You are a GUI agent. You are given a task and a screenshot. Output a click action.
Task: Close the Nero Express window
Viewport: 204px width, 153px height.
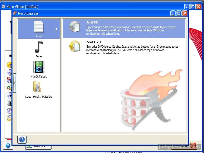point(185,13)
